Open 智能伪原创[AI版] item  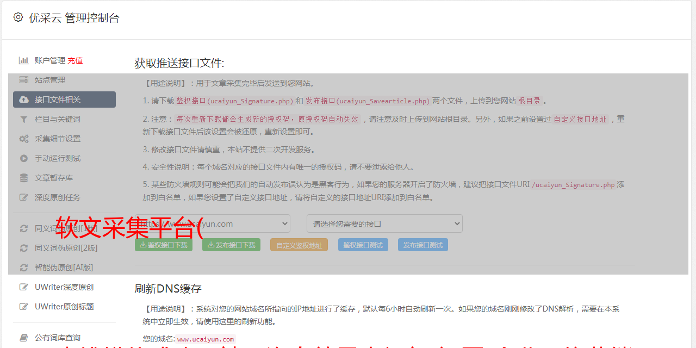[64, 268]
